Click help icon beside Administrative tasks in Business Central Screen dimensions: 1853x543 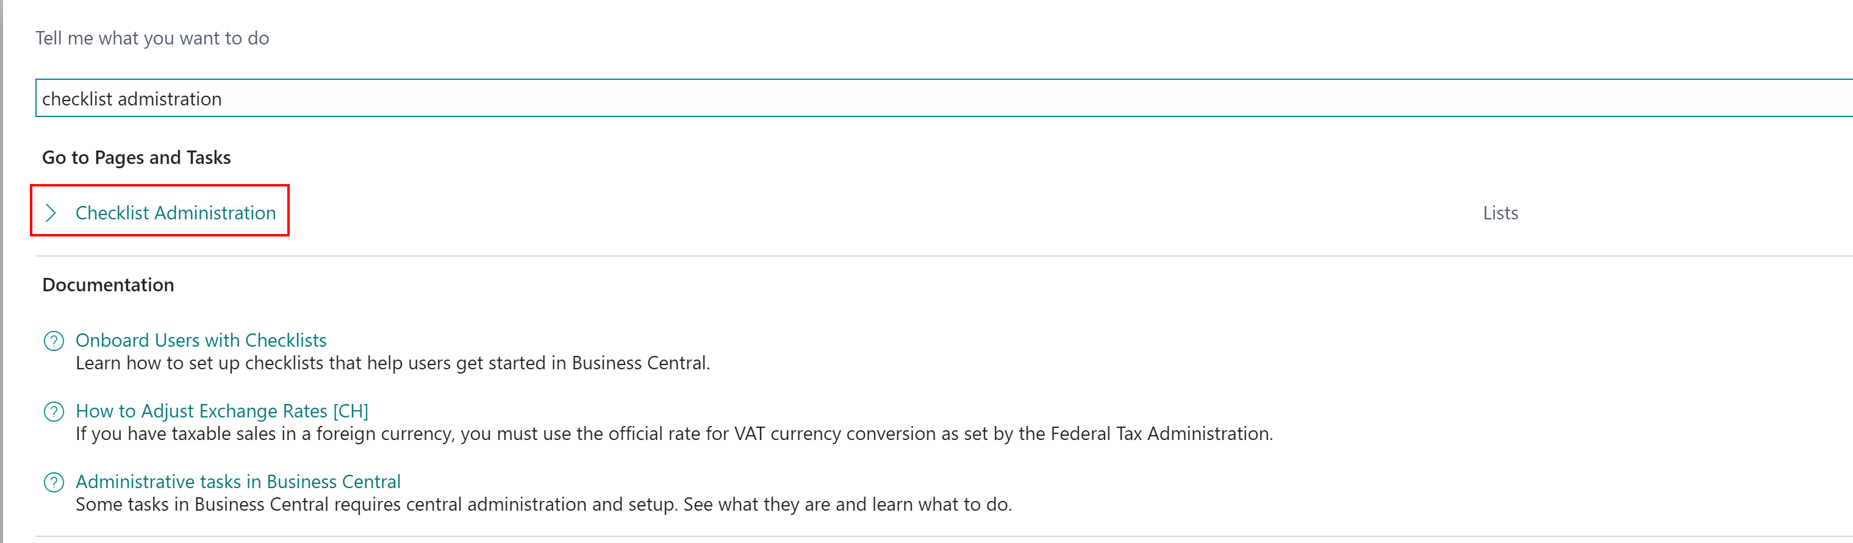(x=54, y=482)
